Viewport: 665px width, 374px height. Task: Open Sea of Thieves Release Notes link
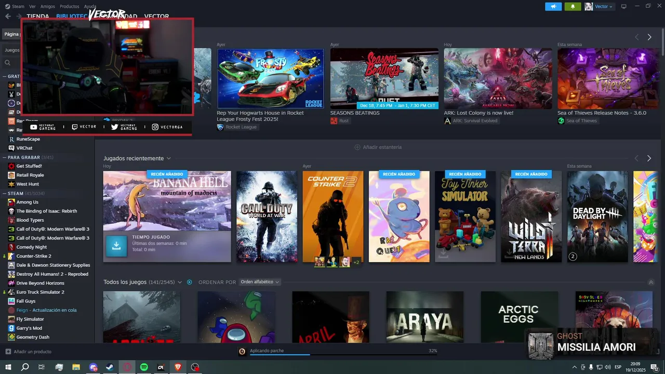(602, 113)
